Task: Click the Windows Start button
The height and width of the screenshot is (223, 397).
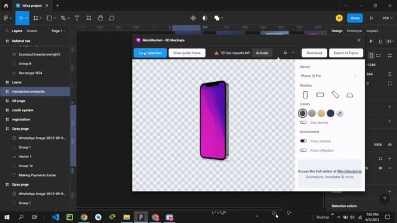Action: click(7, 217)
